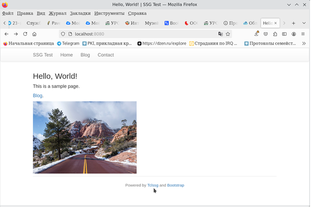The width and height of the screenshot is (311, 207).
Task: Bookmark this page with the star
Action: (228, 34)
